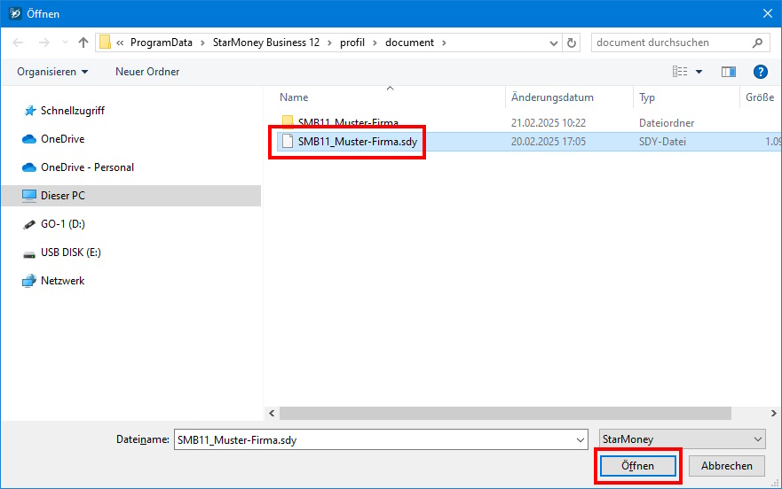The height and width of the screenshot is (489, 782).
Task: Click Neuer Ordner in the toolbar
Action: (147, 72)
